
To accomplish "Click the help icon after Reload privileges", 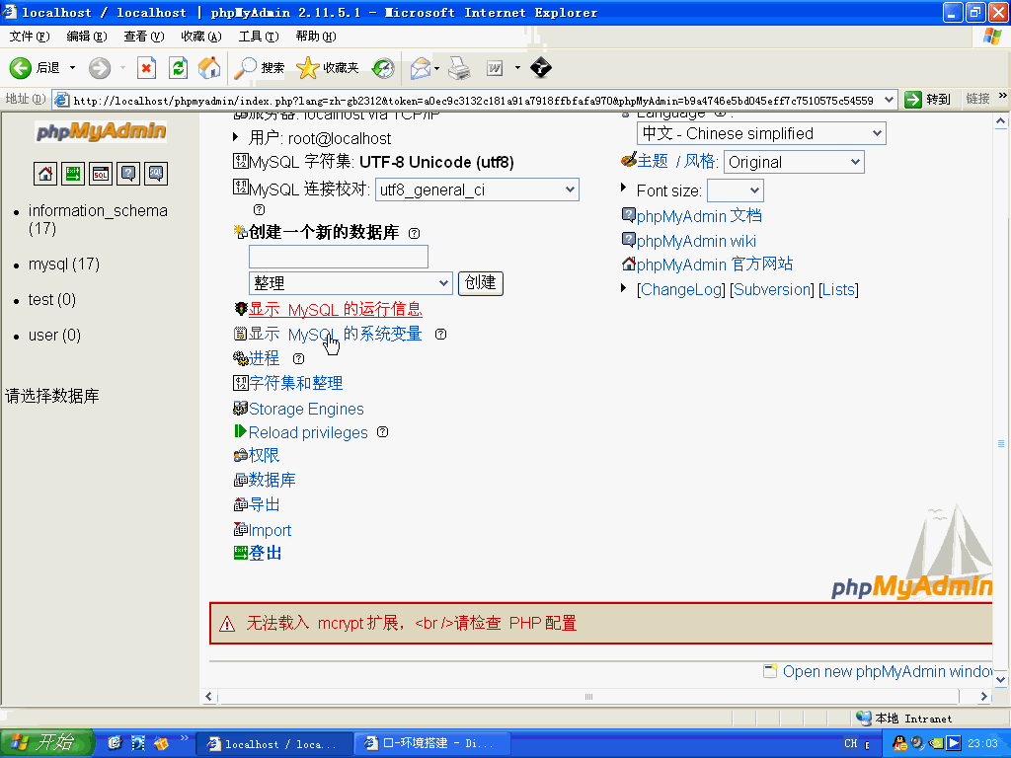I will point(382,432).
